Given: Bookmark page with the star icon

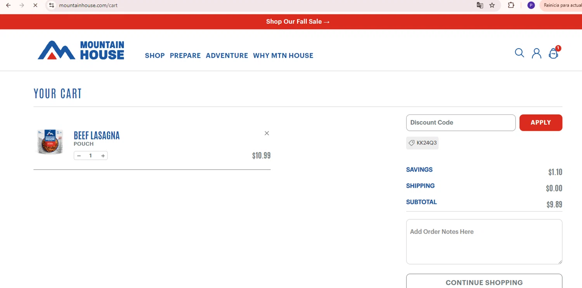Looking at the screenshot, I should [x=492, y=5].
